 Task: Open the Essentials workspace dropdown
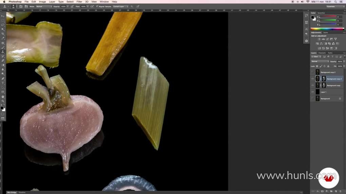(335, 7)
